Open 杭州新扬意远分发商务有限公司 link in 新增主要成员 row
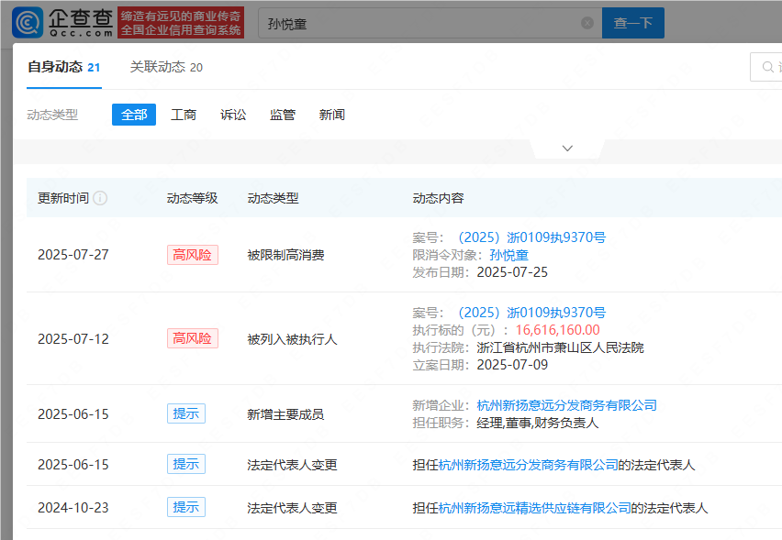The height and width of the screenshot is (540, 782). pos(566,405)
